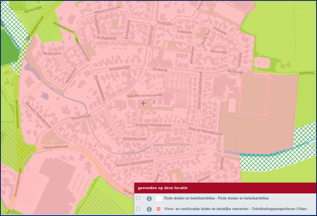Image resolution: width=317 pixels, height=216 pixels.
Task: Click info icon for Woon- en werklocaties layer
Action: click(149, 209)
